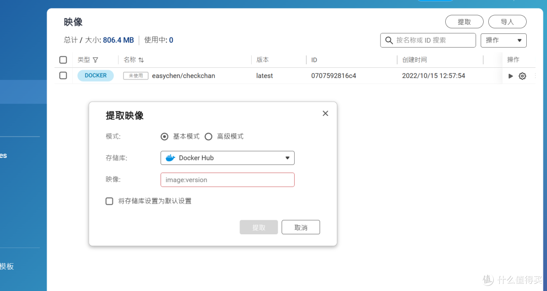
Task: Click the 取消 button in dialog
Action: tap(301, 227)
